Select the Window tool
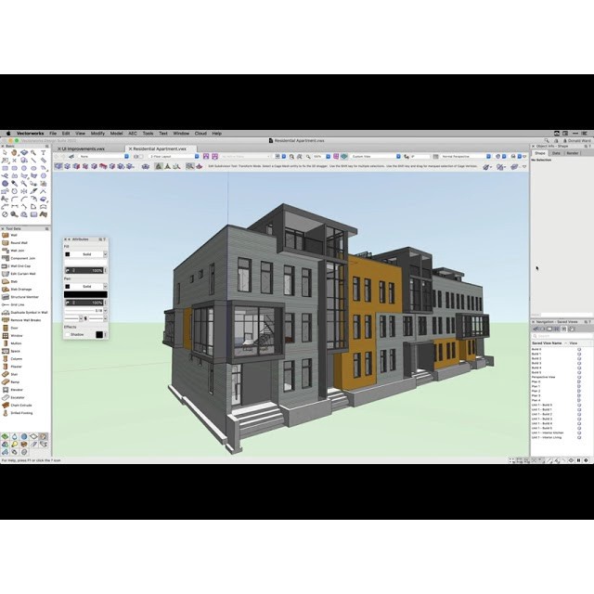Viewport: 594px width, 594px height. tap(16, 334)
